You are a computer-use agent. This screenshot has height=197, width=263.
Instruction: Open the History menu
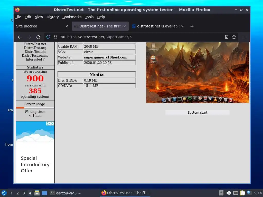(53, 17)
